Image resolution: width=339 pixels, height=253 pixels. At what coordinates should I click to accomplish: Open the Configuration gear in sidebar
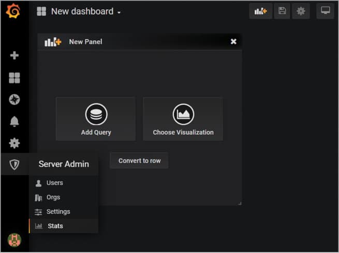tap(14, 143)
